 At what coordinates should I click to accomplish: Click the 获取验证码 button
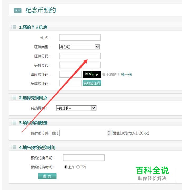(x=92, y=83)
